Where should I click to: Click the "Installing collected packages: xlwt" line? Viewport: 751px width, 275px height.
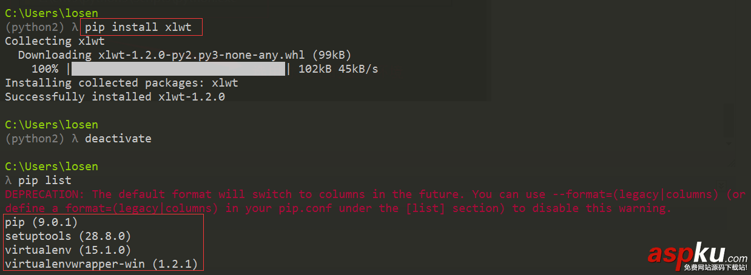[x=121, y=83]
